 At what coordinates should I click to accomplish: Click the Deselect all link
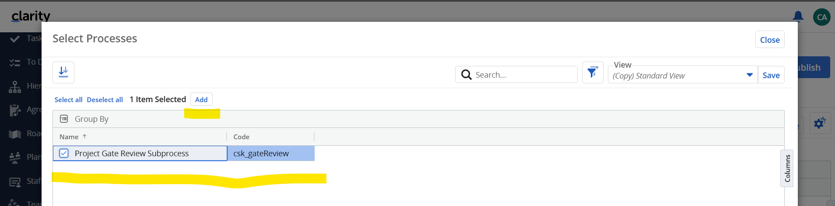click(x=105, y=100)
